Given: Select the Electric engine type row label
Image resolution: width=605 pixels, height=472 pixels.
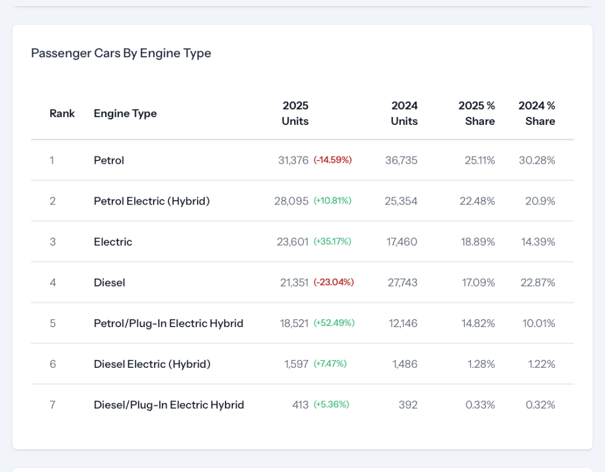Looking at the screenshot, I should tap(113, 242).
